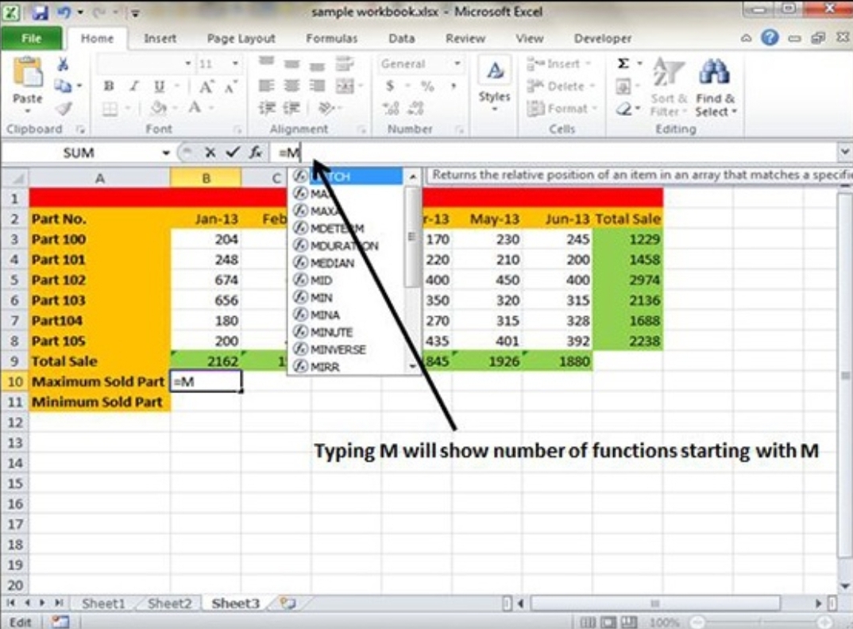Switch to Sheet2 tab

tap(169, 603)
